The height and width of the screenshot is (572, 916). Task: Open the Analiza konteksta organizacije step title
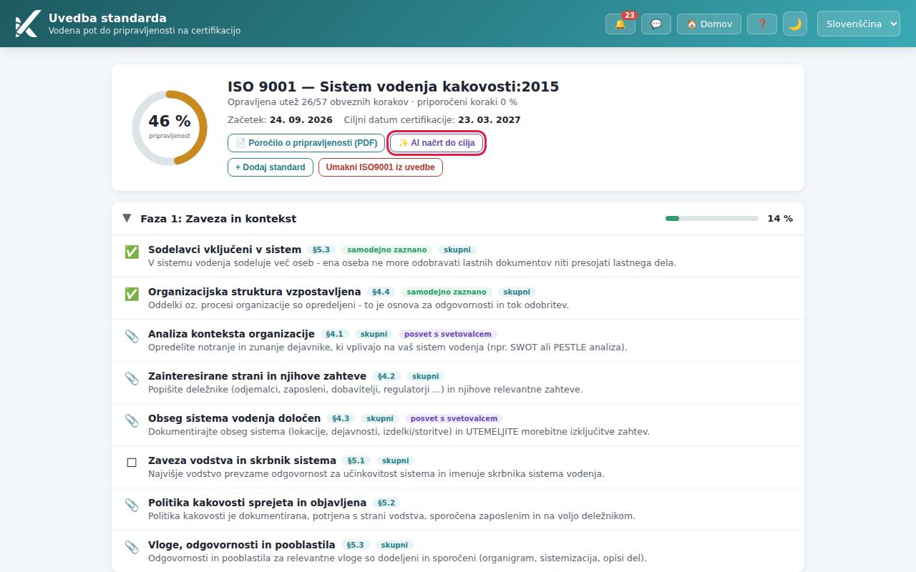click(231, 334)
